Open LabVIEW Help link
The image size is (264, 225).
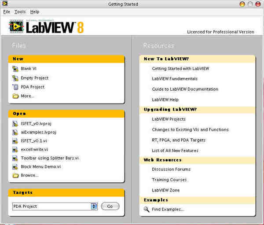click(165, 100)
